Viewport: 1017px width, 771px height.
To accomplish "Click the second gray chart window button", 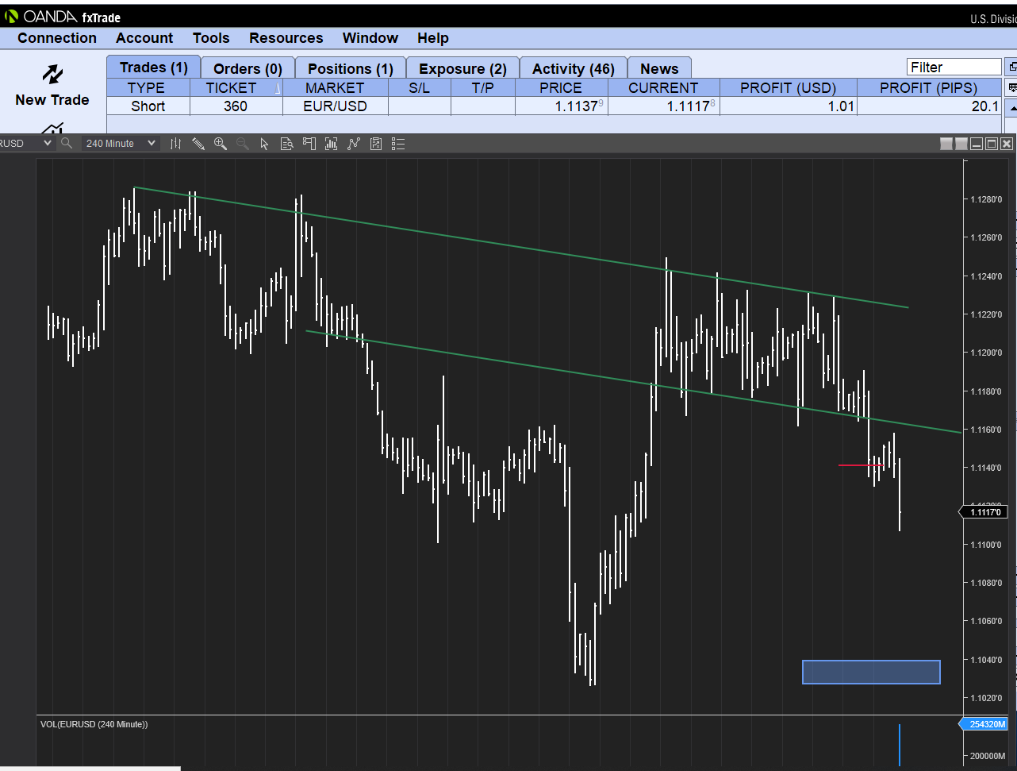I will tap(961, 143).
